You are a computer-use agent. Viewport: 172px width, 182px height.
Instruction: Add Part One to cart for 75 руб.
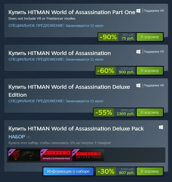pos(150,37)
